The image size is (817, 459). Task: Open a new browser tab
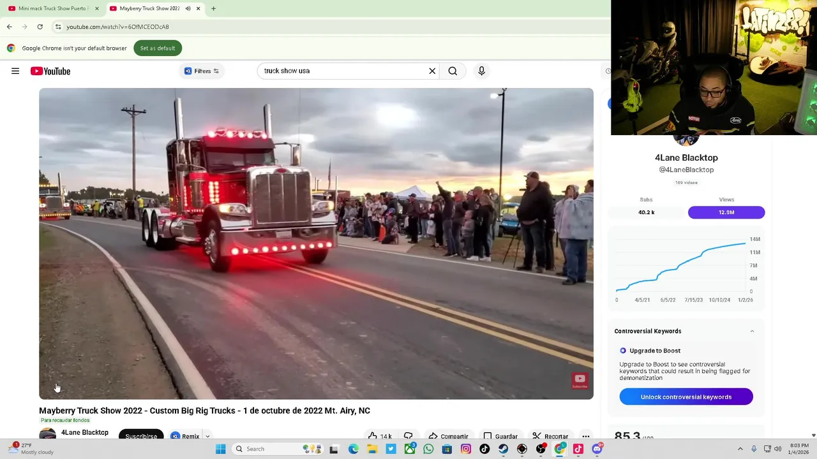pos(213,8)
